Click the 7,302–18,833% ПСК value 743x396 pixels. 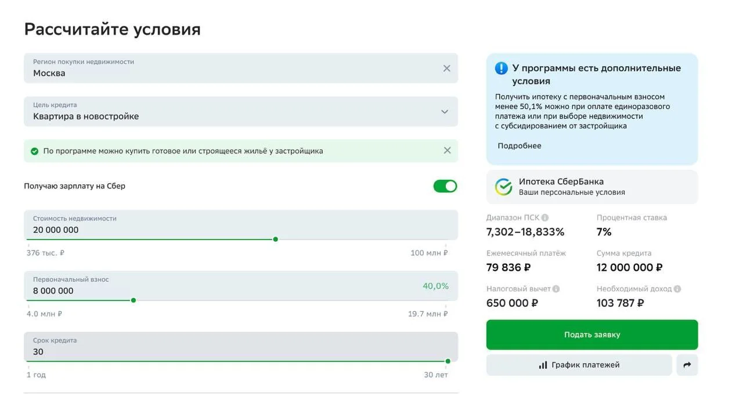(525, 232)
